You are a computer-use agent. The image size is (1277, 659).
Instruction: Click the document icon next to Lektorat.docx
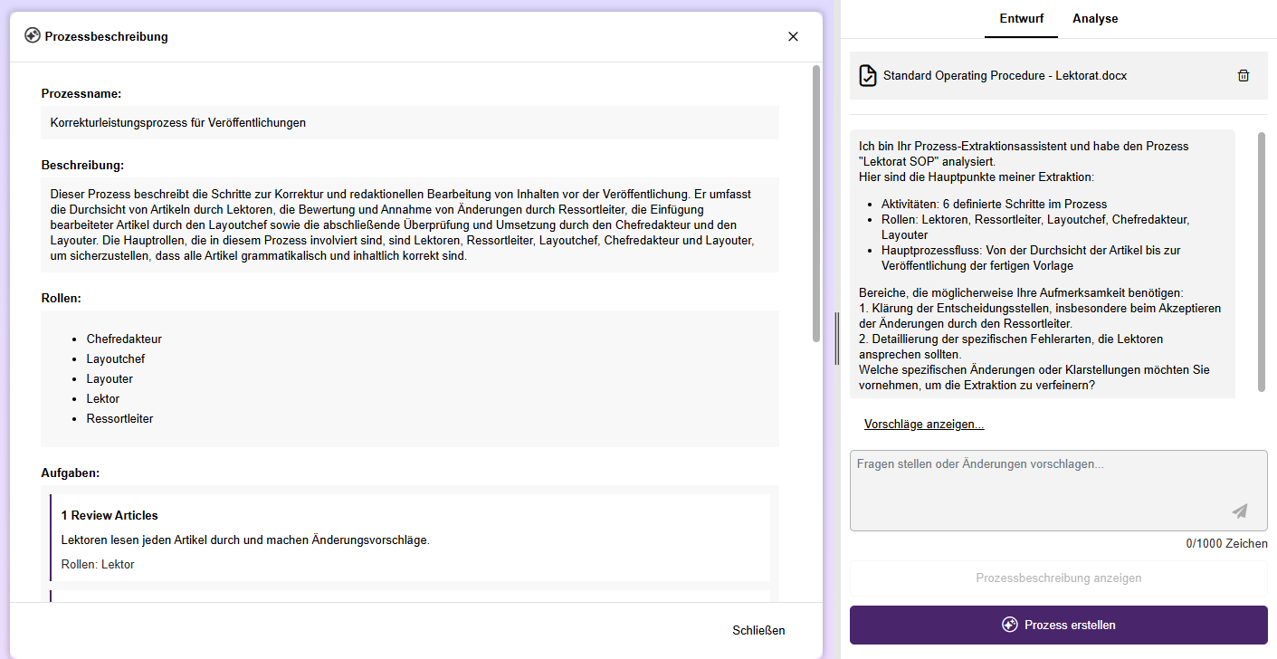click(x=868, y=76)
